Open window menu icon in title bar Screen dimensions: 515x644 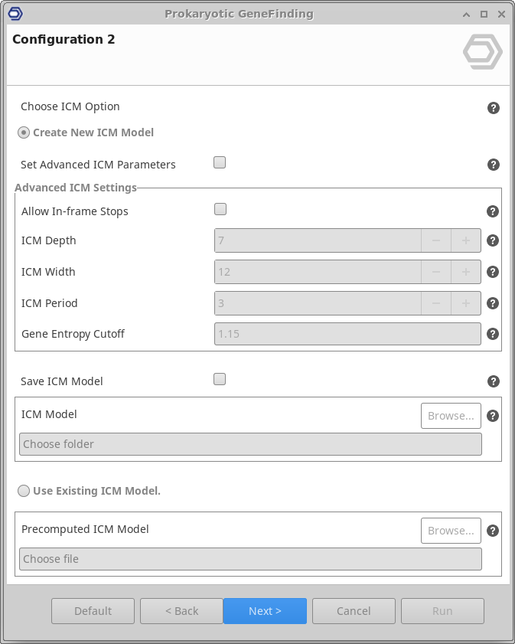point(15,14)
